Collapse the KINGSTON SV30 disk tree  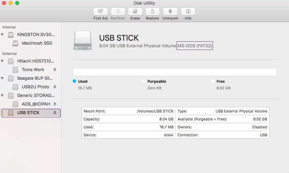tap(2, 34)
